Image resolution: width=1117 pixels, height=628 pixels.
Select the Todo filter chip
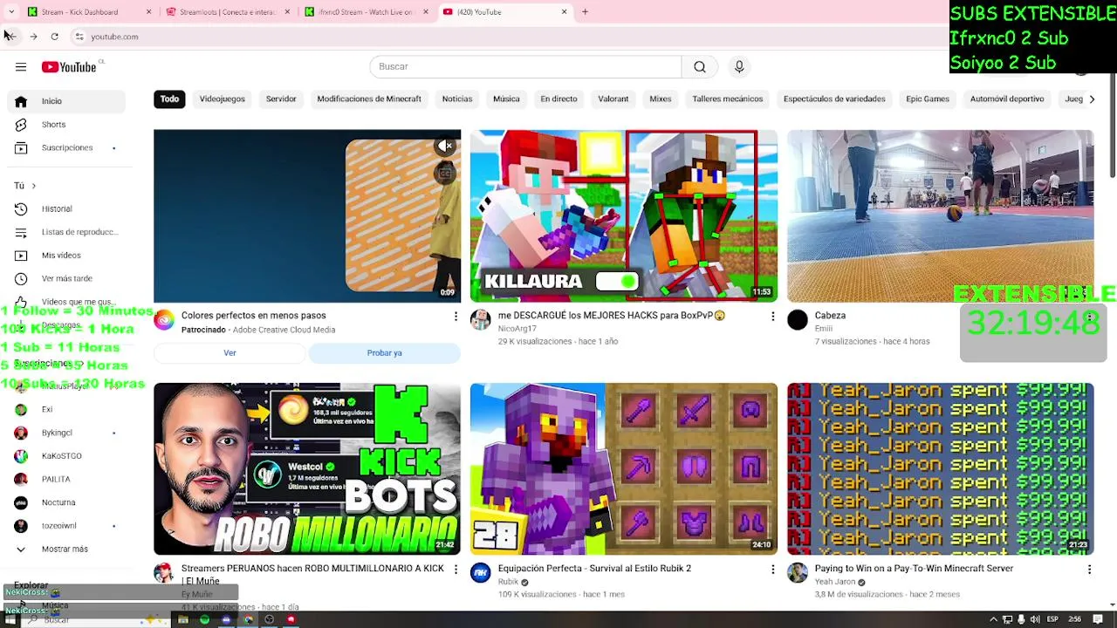pos(169,99)
